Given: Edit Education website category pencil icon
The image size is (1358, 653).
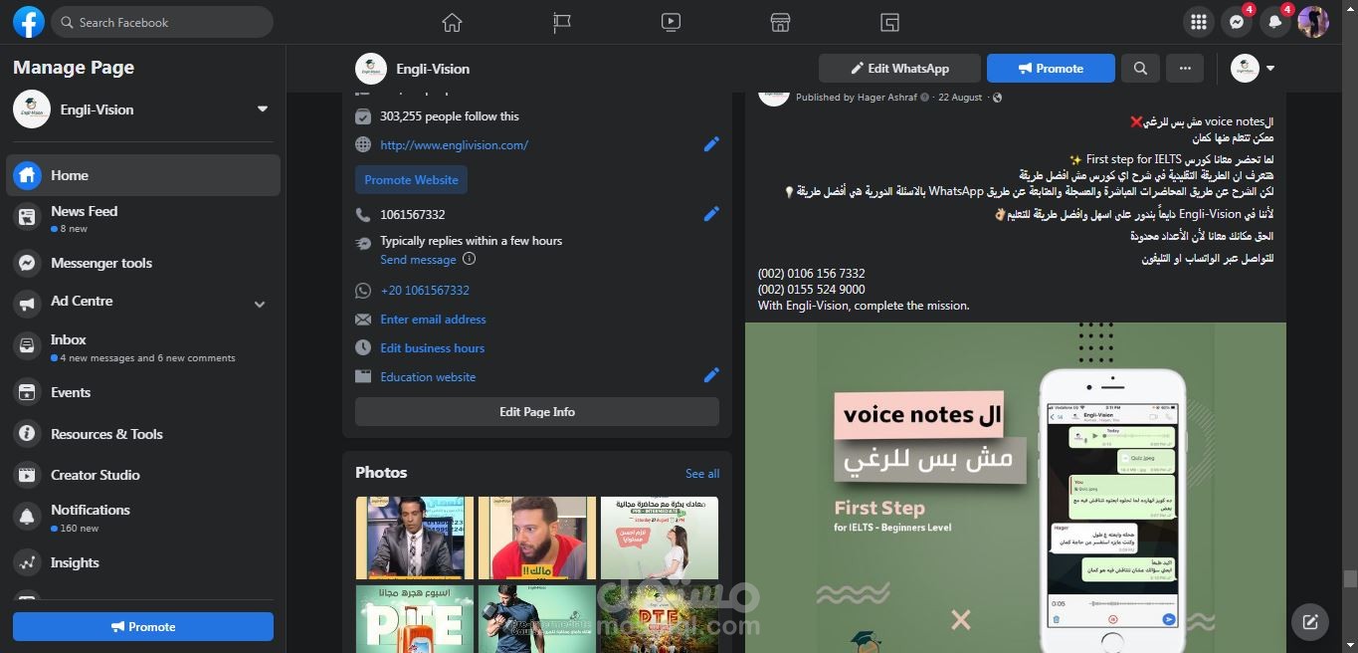Looking at the screenshot, I should 711,375.
